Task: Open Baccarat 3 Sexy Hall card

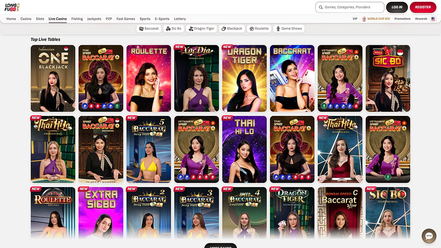Action: point(196,213)
